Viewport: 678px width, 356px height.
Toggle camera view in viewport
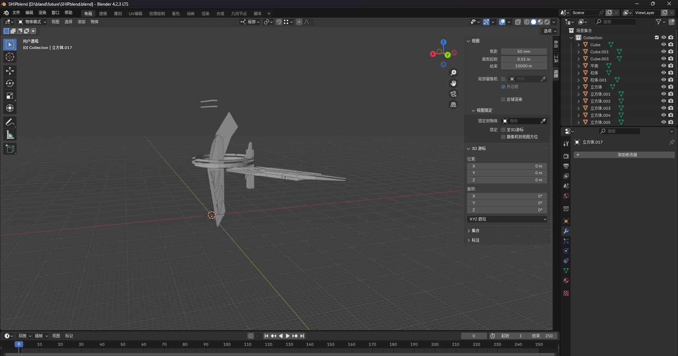(x=453, y=94)
